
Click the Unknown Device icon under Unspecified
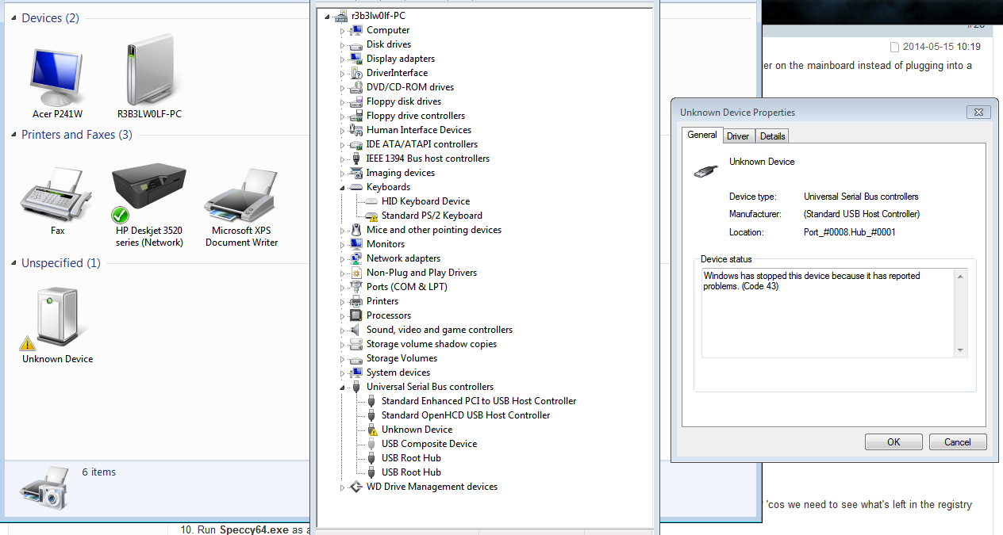click(57, 319)
